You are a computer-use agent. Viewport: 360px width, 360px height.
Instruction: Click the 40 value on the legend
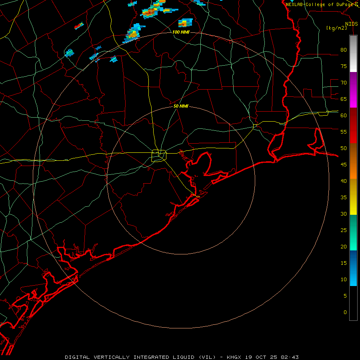pos(344,181)
